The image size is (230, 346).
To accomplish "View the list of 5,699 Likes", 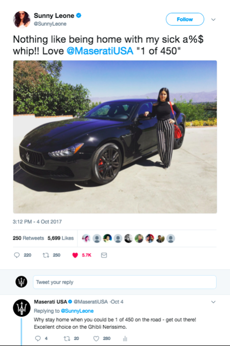I will 60,238.
